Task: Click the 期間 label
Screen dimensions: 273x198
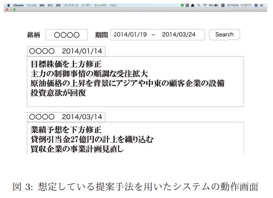Action: pos(102,35)
